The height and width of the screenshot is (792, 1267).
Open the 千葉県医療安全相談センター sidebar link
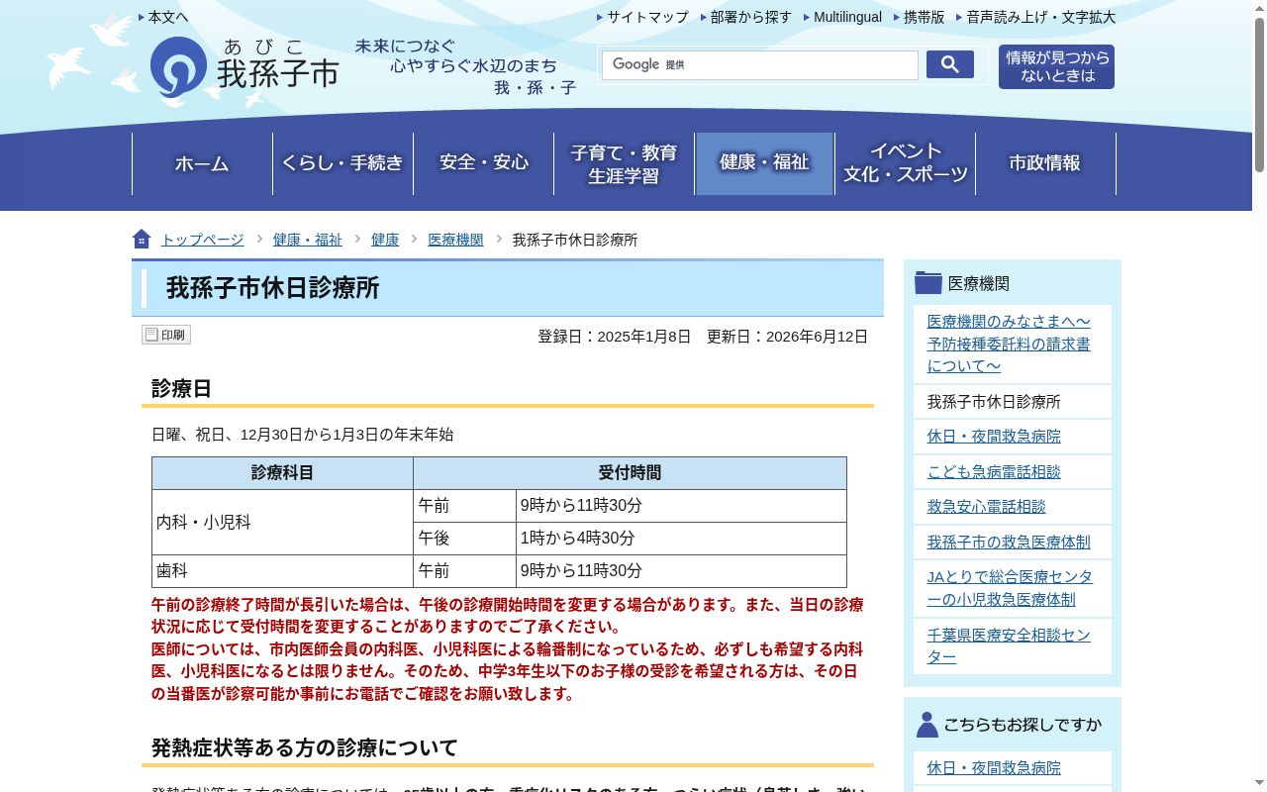[1009, 646]
